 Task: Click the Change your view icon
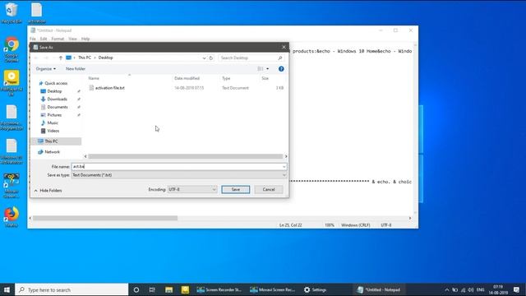(260, 69)
